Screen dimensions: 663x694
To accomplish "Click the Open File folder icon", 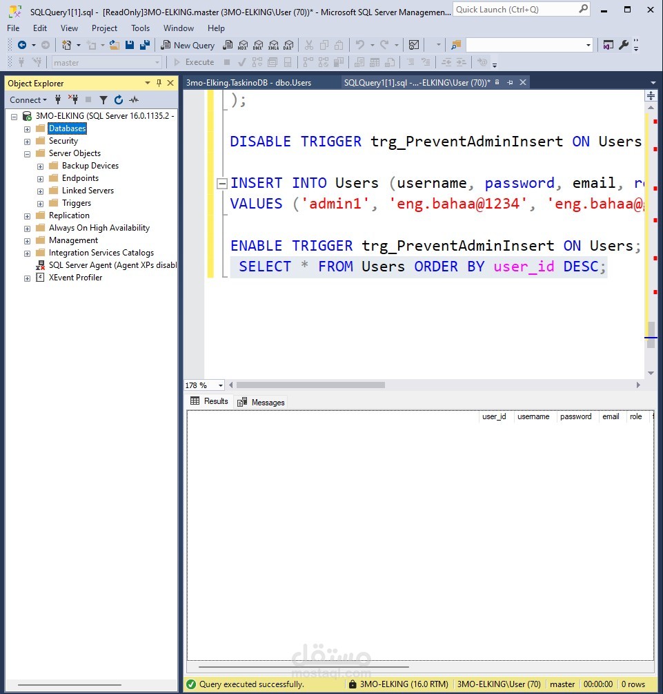I will [x=115, y=45].
